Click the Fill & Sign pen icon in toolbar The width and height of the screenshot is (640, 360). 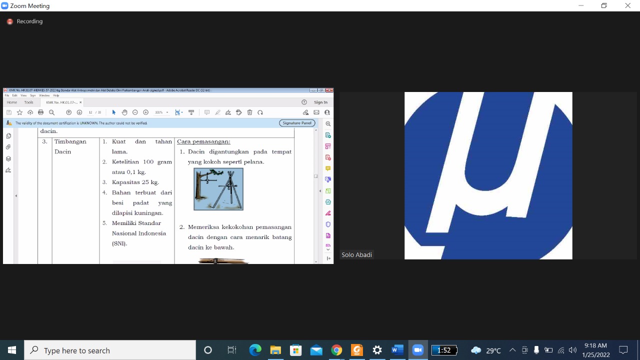pos(228,112)
